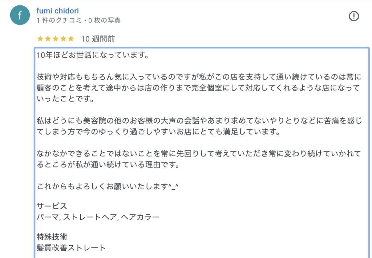Image resolution: width=372 pixels, height=258 pixels.
Task: Click the paragraph starting with "なかなかできること"
Action: click(199, 159)
